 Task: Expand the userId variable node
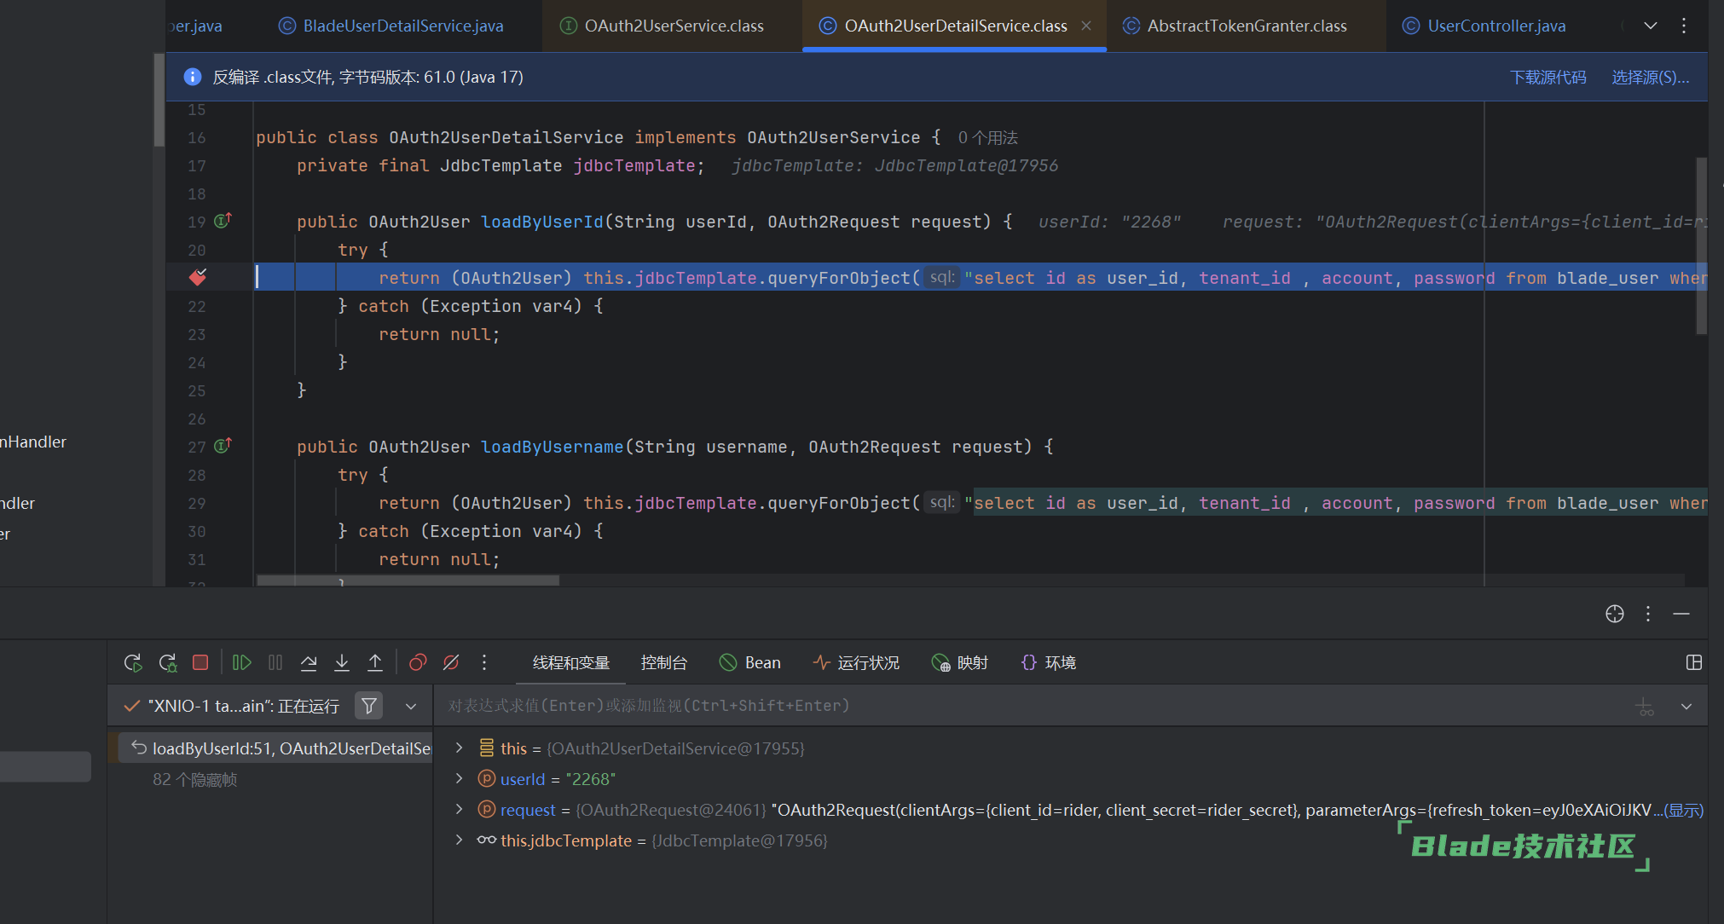pyautogui.click(x=459, y=778)
